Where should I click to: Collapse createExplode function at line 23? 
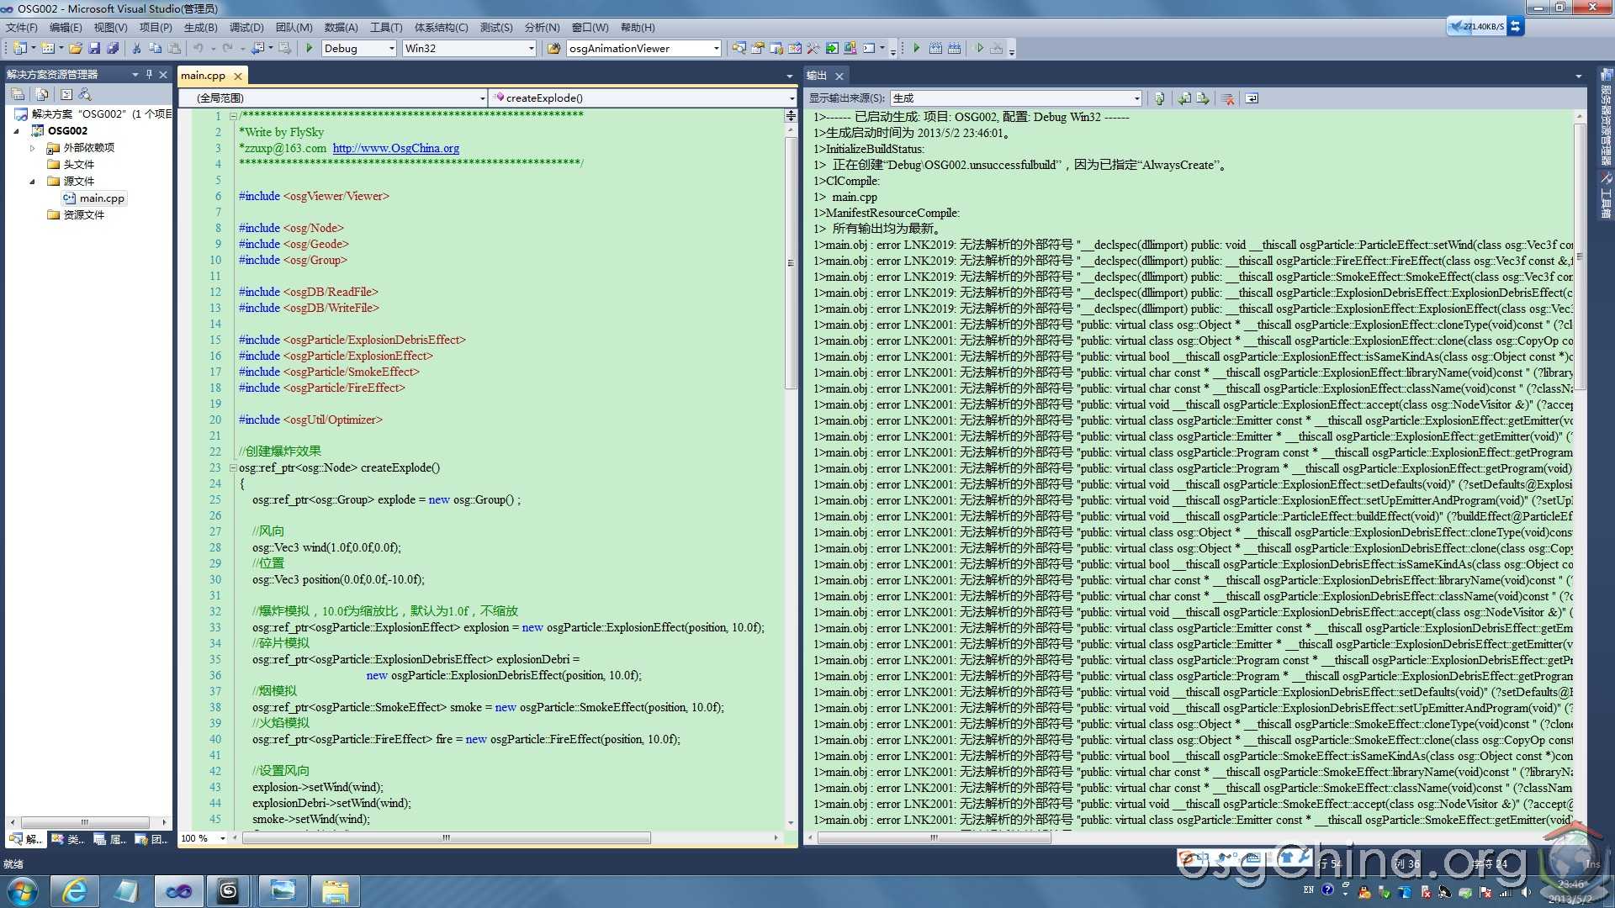pos(233,467)
